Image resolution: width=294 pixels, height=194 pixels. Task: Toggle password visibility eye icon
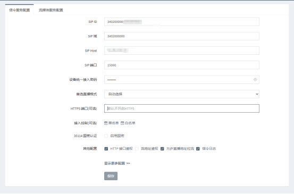(255, 80)
